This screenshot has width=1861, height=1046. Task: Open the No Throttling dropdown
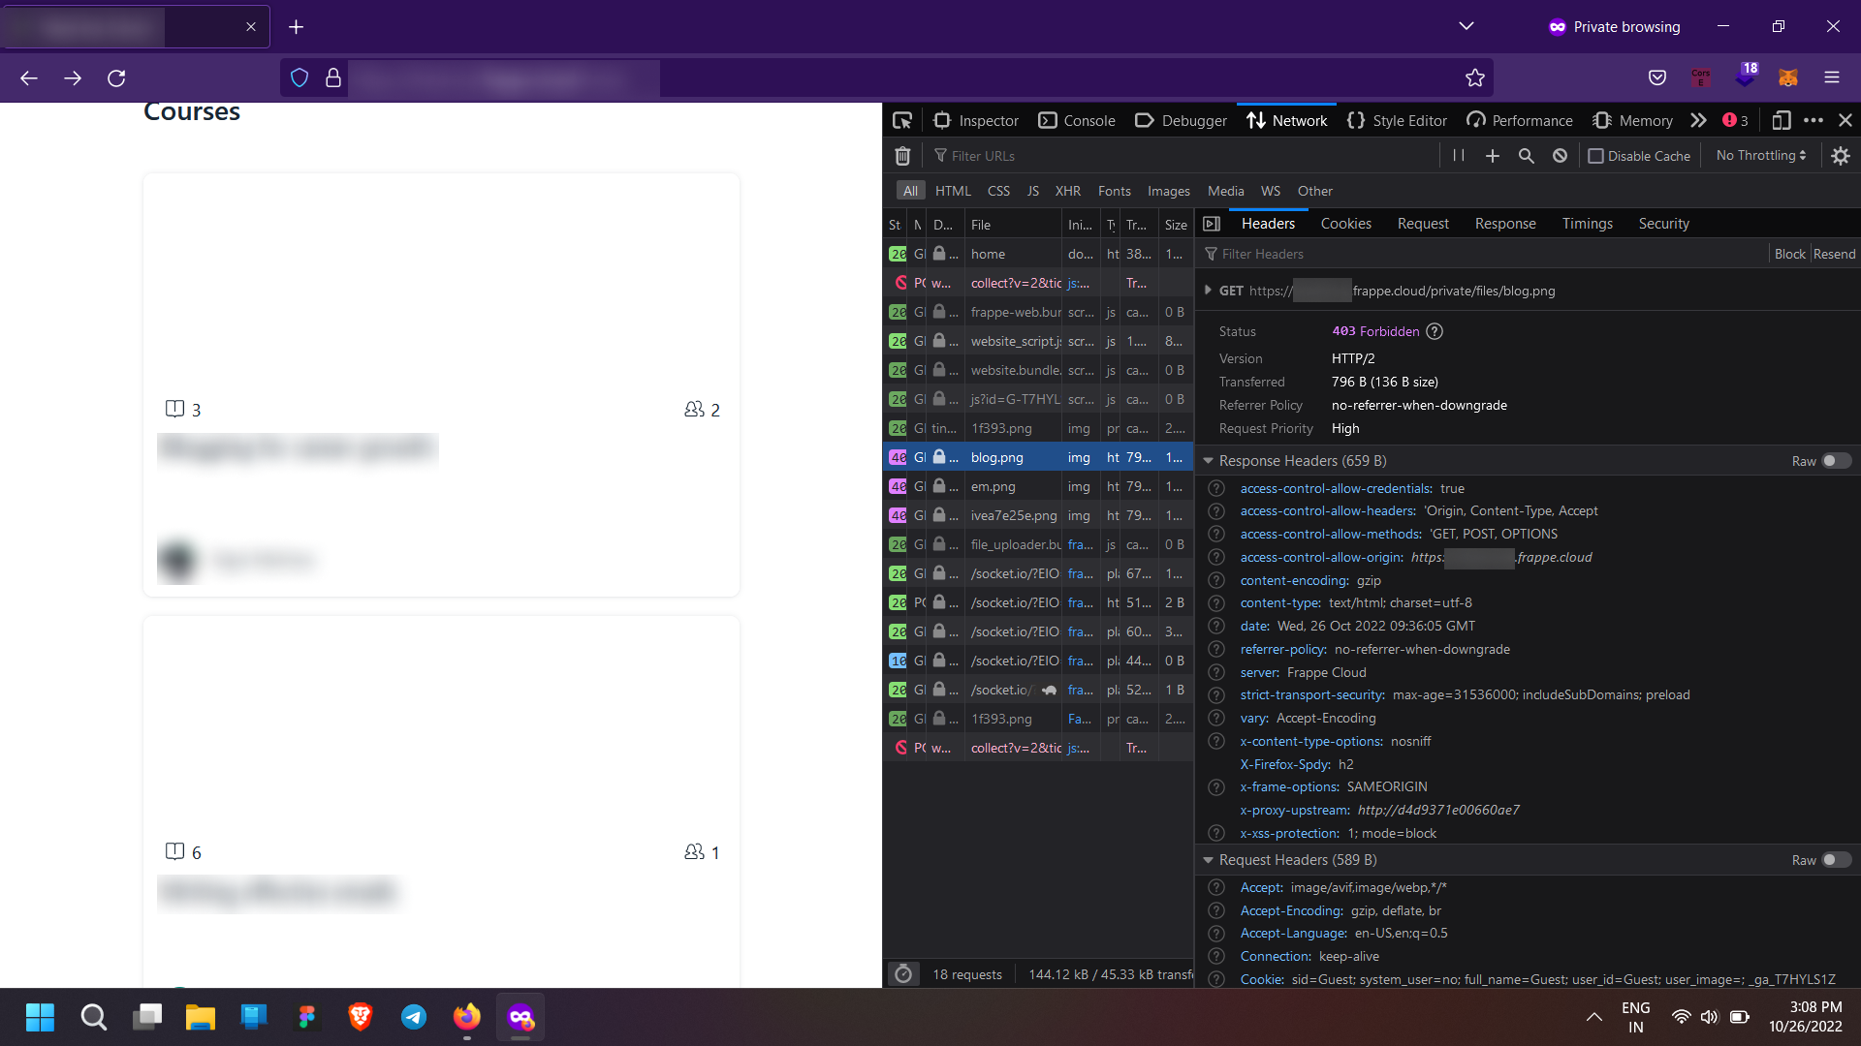[x=1759, y=155]
